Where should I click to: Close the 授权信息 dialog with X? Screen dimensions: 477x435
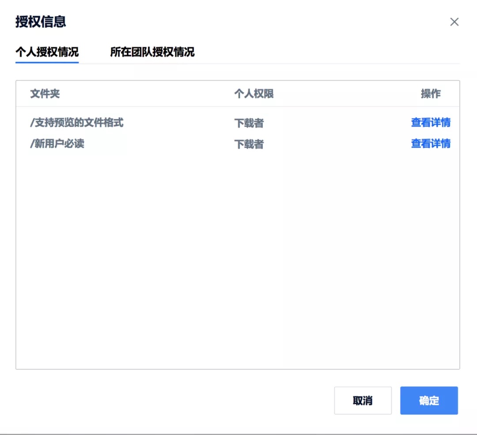coord(454,22)
